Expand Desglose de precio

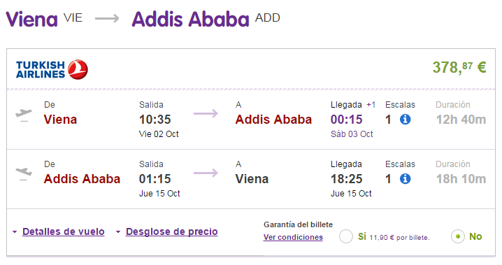171,231
